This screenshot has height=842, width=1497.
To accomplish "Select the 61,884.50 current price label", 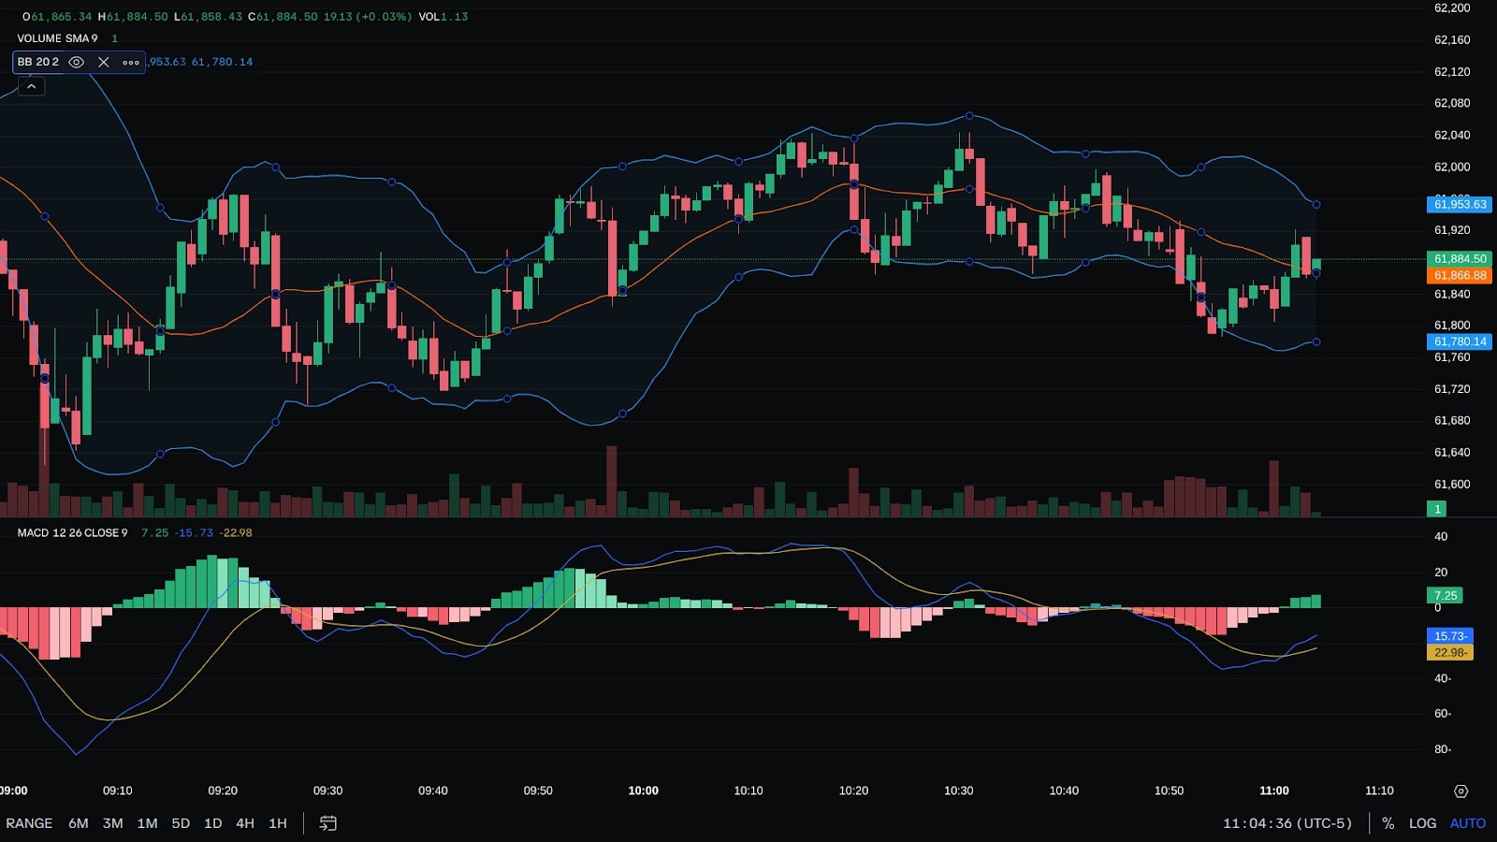I will click(x=1460, y=258).
